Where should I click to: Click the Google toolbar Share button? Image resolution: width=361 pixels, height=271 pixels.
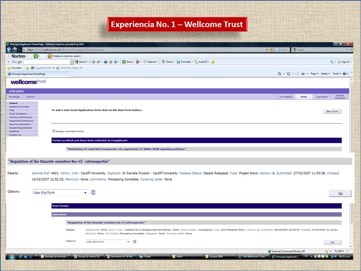[x=128, y=62]
